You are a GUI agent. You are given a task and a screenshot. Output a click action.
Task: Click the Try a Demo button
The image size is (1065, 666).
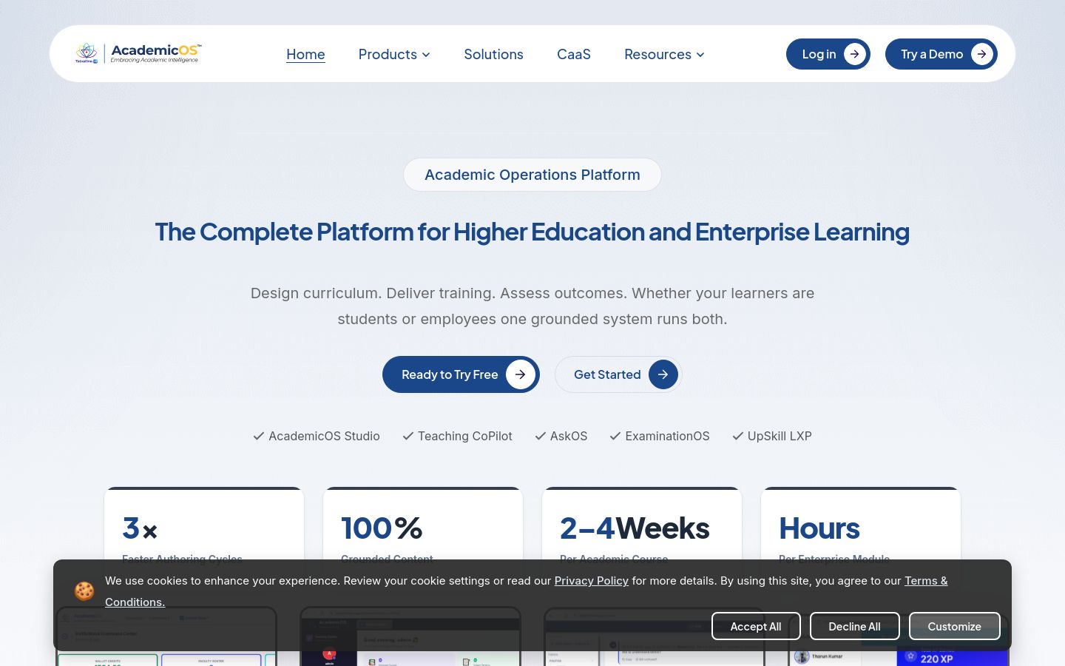coord(941,54)
